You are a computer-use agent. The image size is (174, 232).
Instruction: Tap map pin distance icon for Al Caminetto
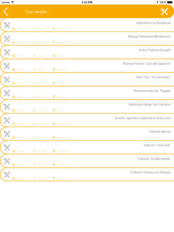pos(54,83)
